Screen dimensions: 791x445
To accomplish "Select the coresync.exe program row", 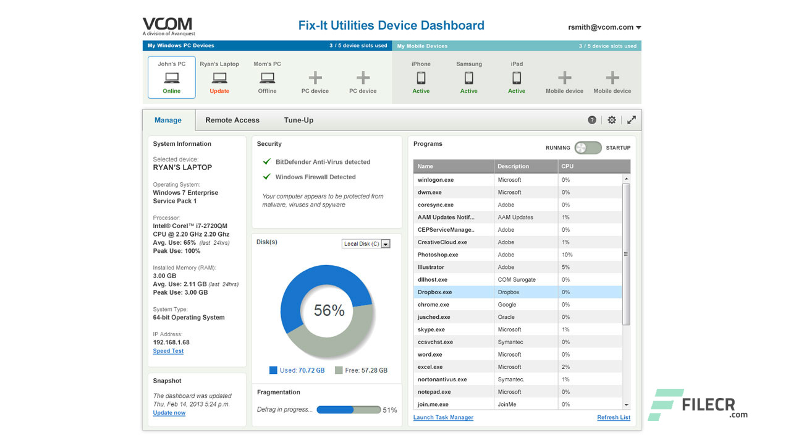I will 518,205.
